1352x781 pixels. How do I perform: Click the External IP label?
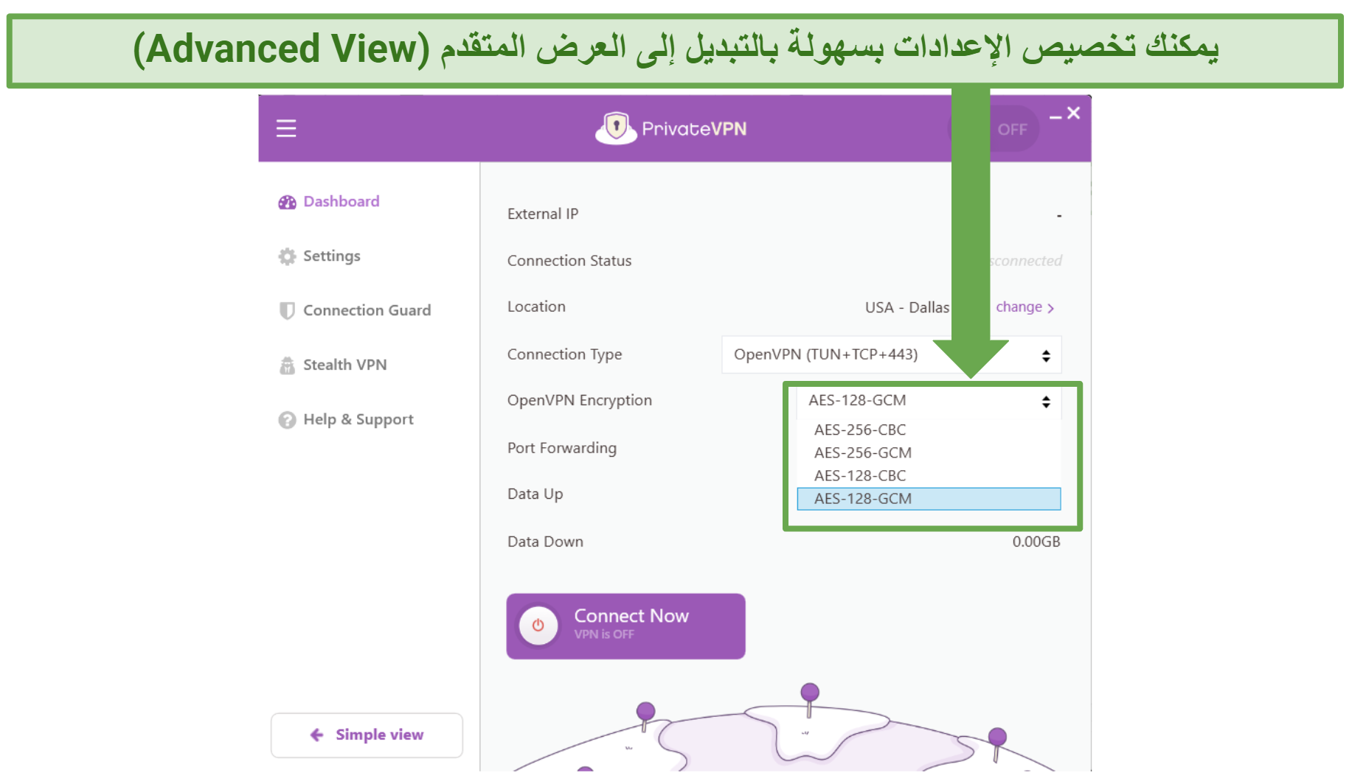click(x=543, y=214)
